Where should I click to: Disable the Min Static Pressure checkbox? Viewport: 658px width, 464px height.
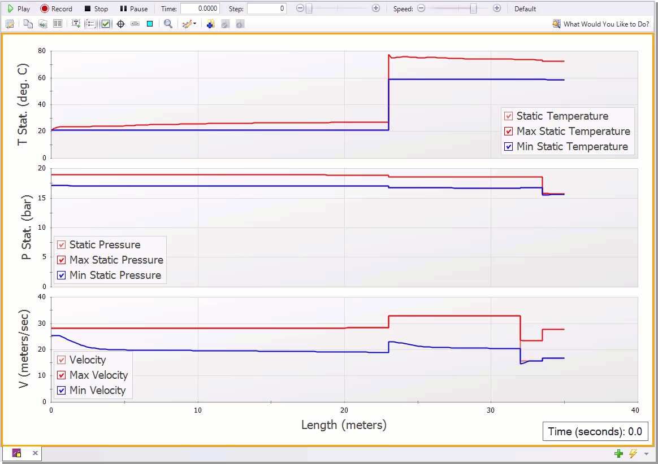tap(62, 275)
